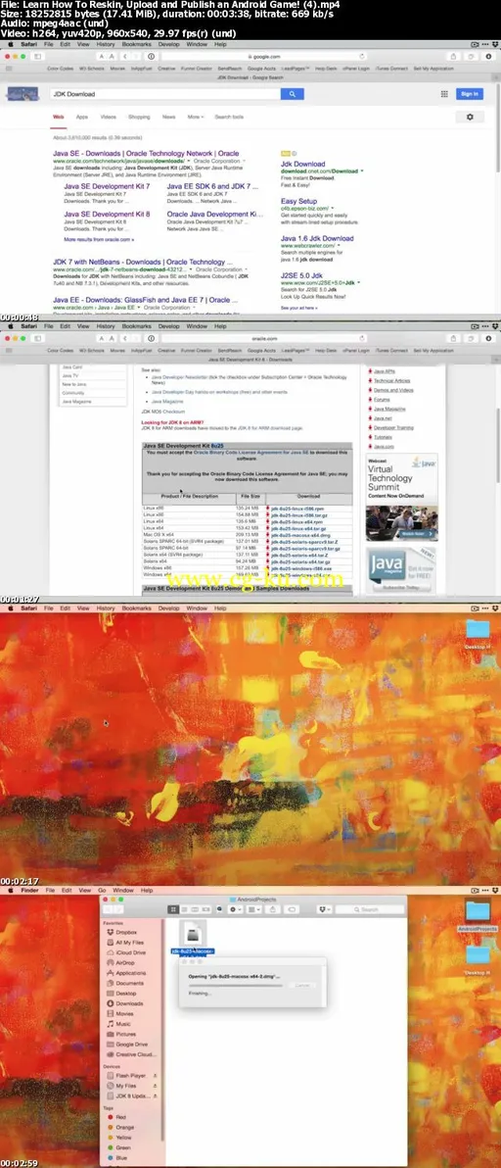Screen dimensions: 501x1168
Task: Expand the More dropdown in Google results
Action: tap(196, 117)
